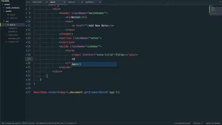Close the style.css tab

click(82, 2)
